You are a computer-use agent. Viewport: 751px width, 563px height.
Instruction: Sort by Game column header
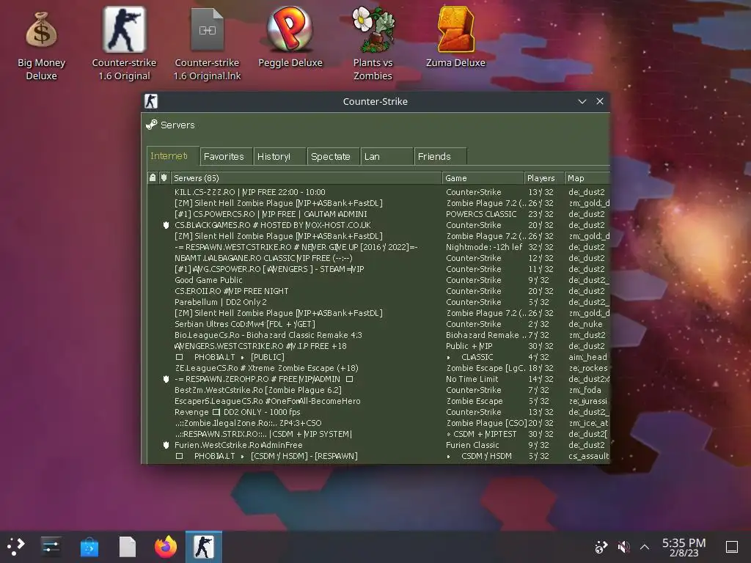(x=483, y=178)
